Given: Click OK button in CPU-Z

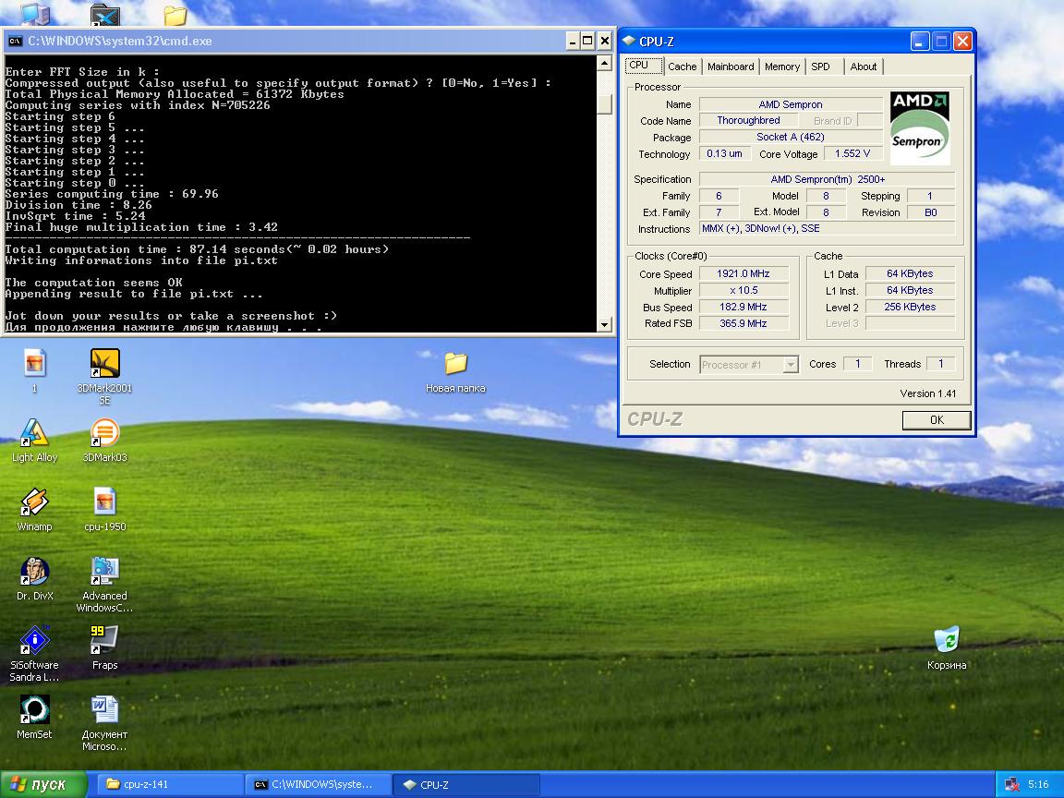Looking at the screenshot, I should pyautogui.click(x=937, y=420).
